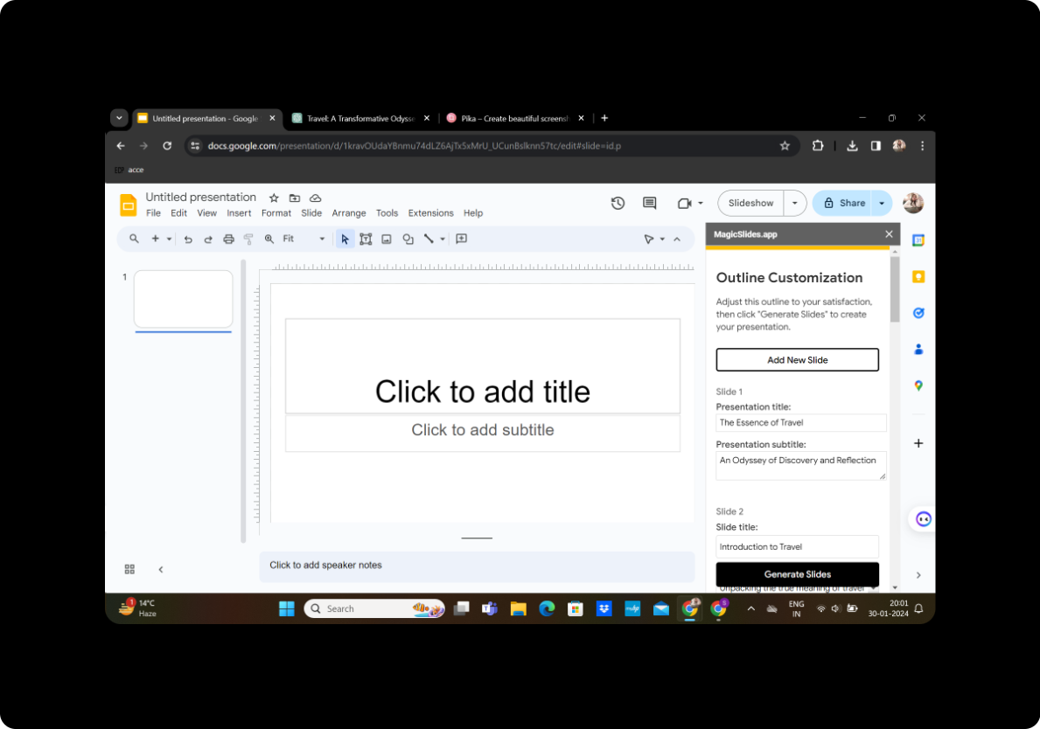Click the Slide 2 title input field
This screenshot has width=1040, height=729.
click(x=797, y=547)
